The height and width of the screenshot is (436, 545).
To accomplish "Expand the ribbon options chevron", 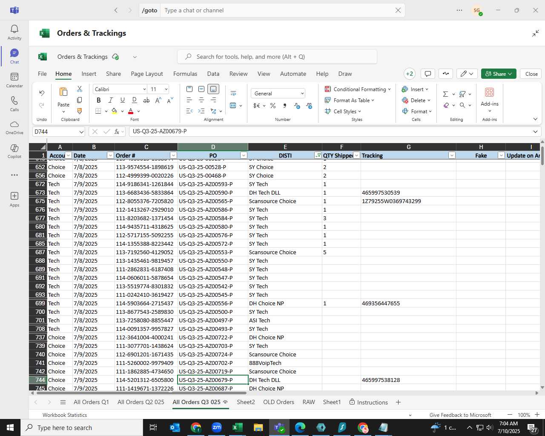I will (x=535, y=119).
